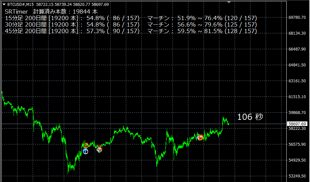The height and width of the screenshot is (182, 310).
Task: Click the BTCUSD#,M15 chart title text
Action: (x=21, y=4)
